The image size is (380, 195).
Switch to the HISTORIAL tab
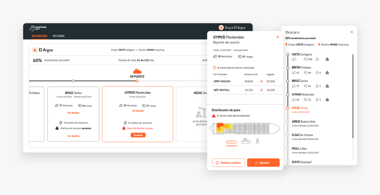click(x=59, y=36)
